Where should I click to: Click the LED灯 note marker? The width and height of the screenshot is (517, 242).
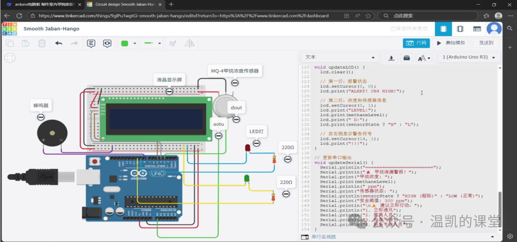(x=257, y=143)
